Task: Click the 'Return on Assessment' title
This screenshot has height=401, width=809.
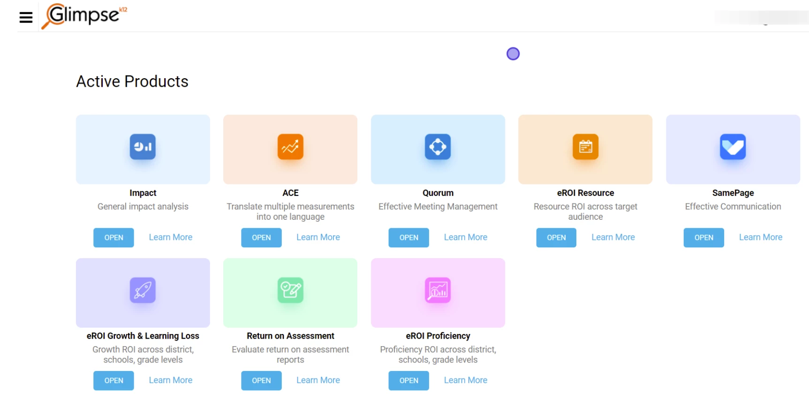Action: click(290, 336)
